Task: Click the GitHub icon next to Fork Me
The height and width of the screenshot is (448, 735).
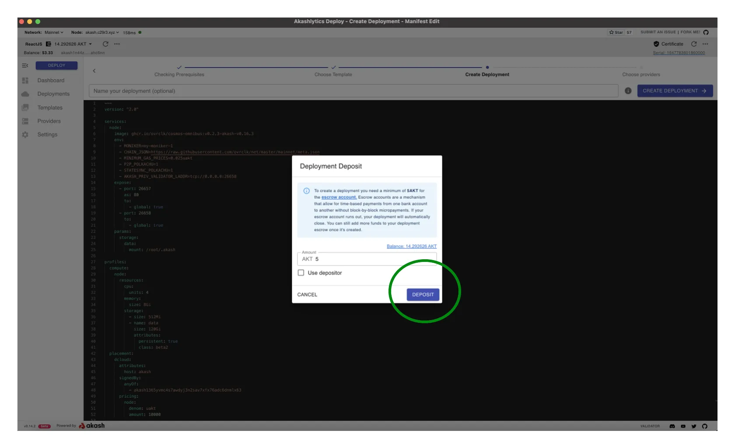Action: (x=706, y=32)
